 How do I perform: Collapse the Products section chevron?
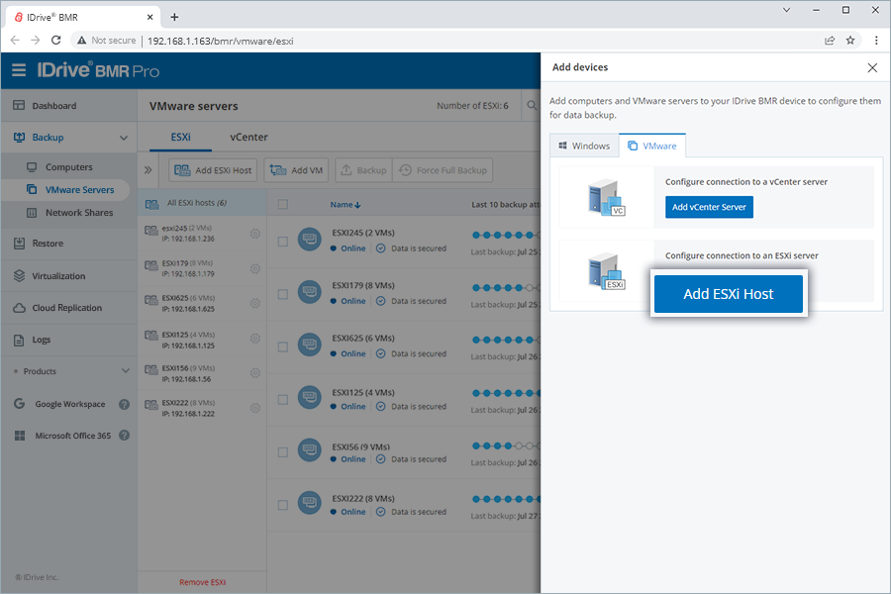(126, 371)
